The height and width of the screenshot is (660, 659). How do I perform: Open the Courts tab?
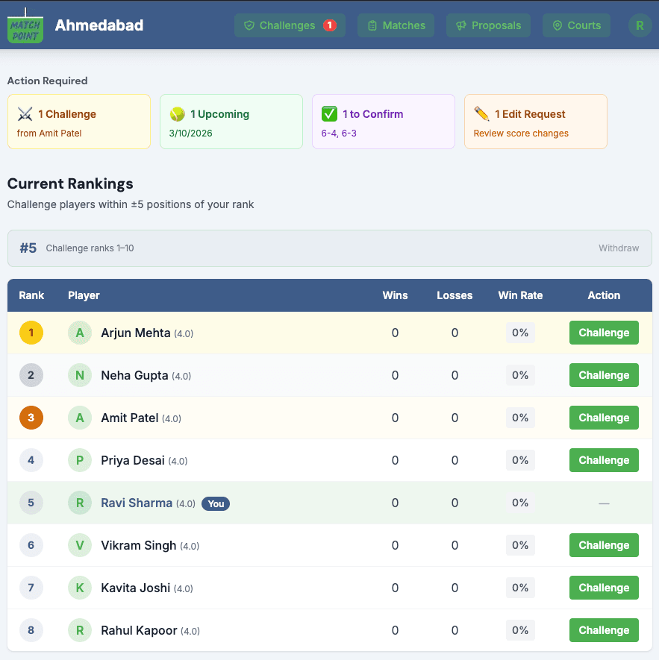click(575, 25)
